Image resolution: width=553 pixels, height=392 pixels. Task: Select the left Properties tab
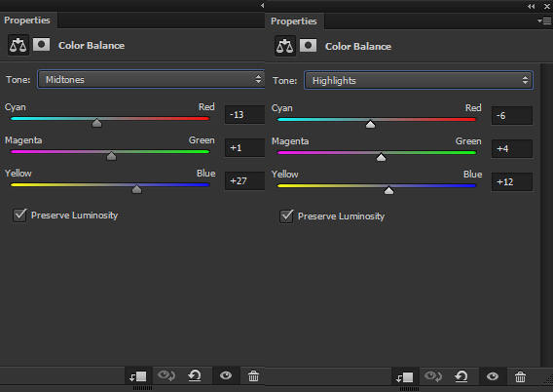[x=27, y=20]
